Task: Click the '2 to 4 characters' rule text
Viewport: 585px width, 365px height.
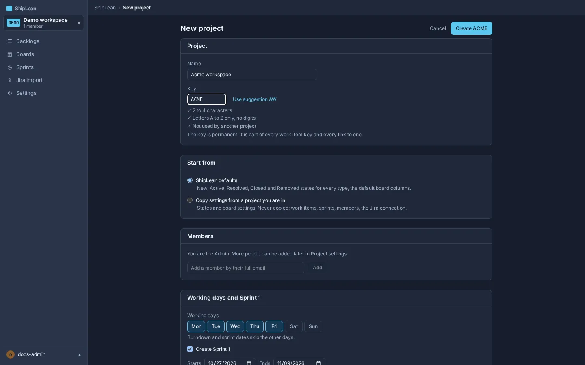Action: [212, 110]
